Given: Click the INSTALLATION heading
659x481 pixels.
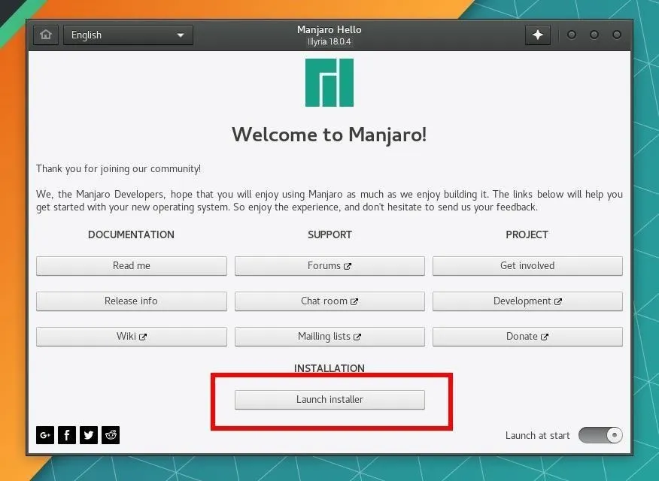Looking at the screenshot, I should [329, 368].
